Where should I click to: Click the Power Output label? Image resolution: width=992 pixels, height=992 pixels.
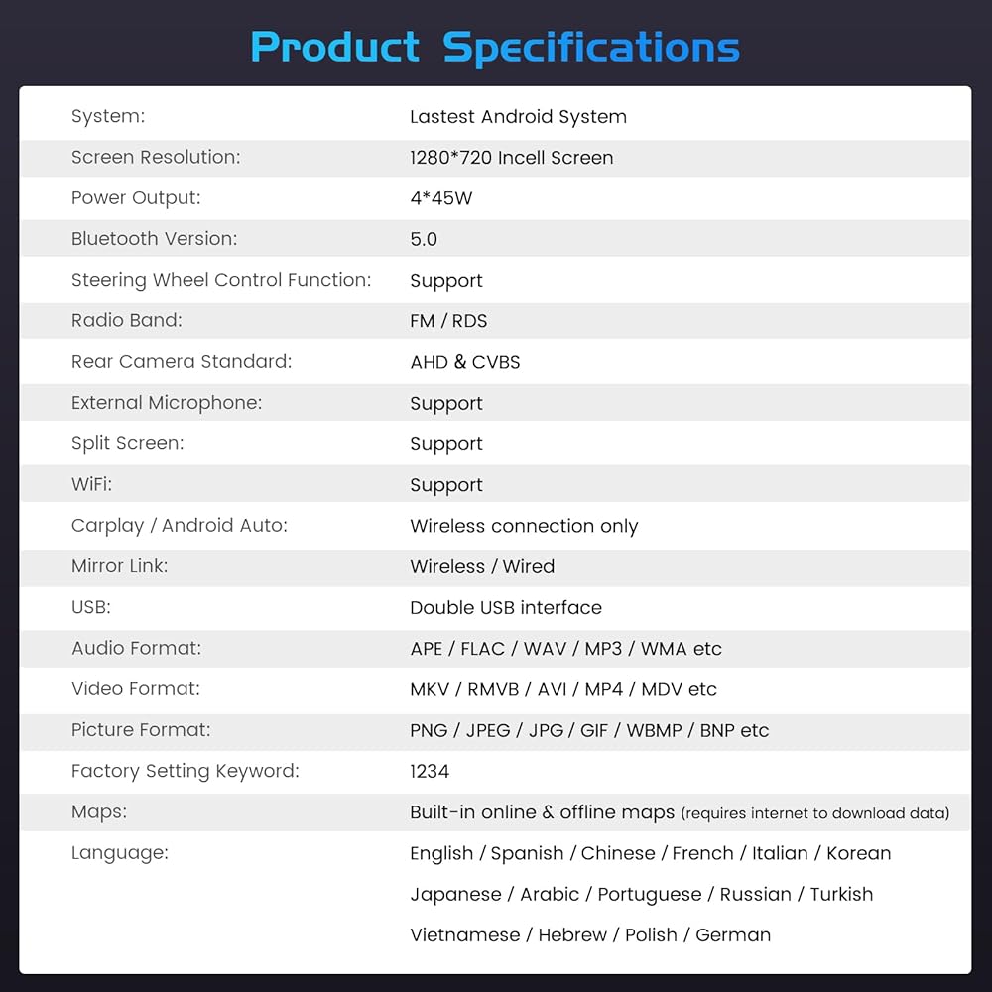pyautogui.click(x=136, y=197)
